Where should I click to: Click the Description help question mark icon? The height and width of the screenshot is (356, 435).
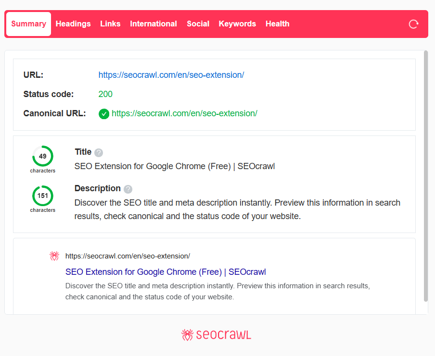pos(128,189)
